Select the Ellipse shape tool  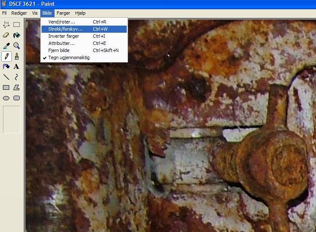coord(6,98)
